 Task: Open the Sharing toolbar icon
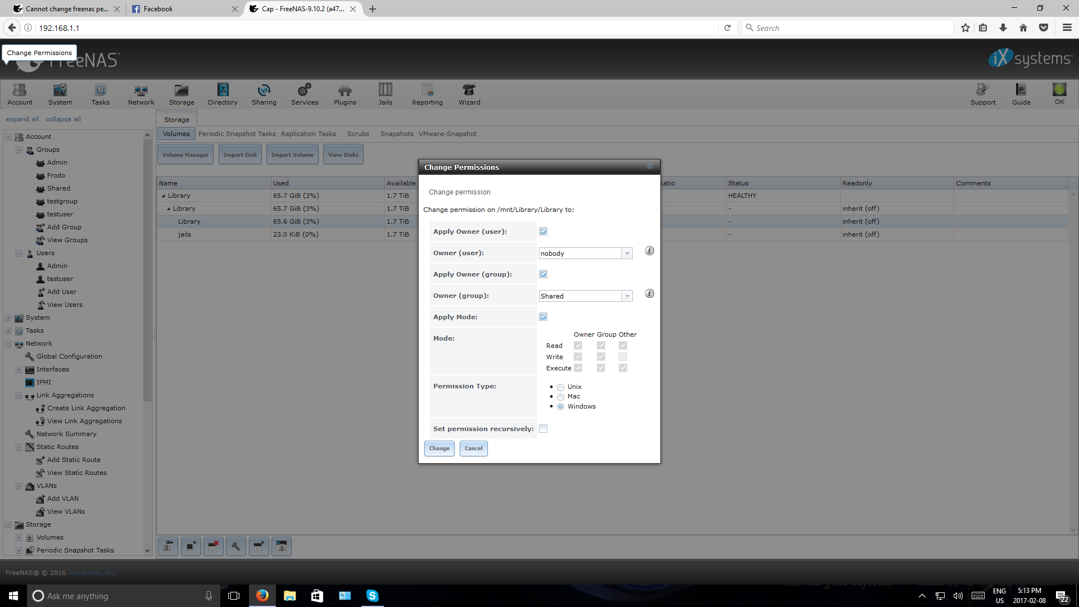264,94
